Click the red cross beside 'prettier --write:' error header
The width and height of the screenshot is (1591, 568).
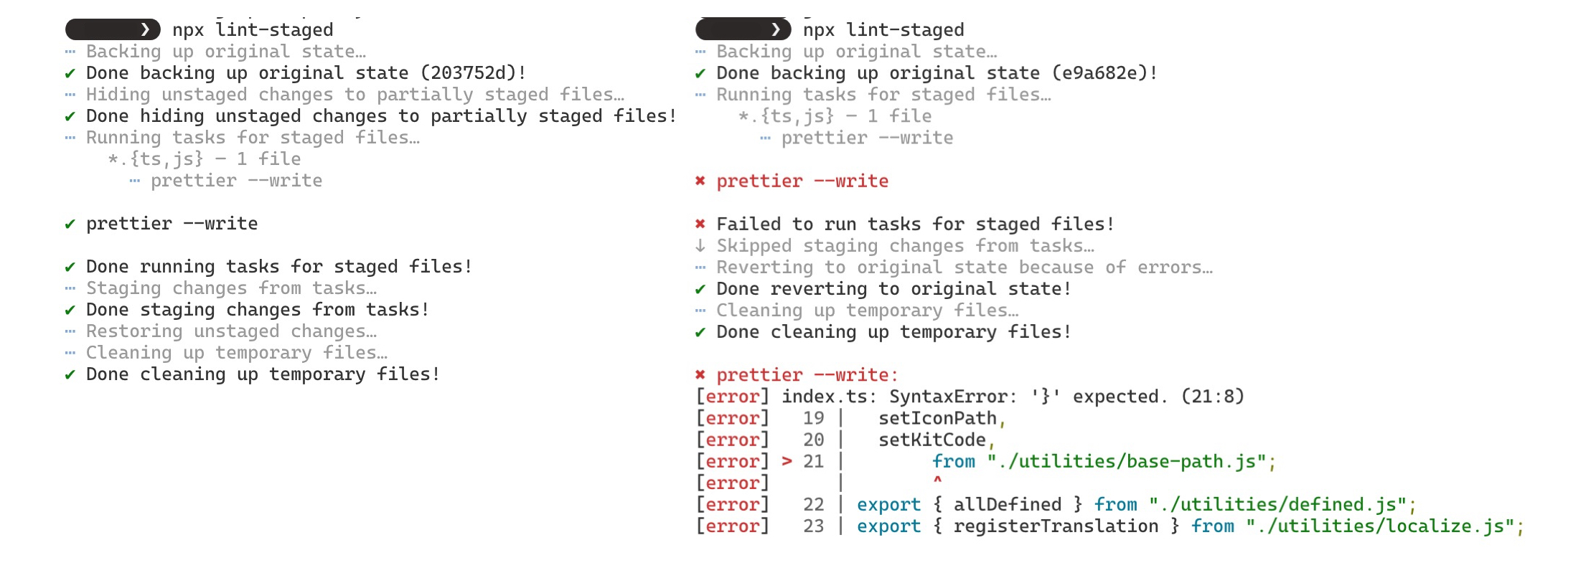[x=700, y=374]
